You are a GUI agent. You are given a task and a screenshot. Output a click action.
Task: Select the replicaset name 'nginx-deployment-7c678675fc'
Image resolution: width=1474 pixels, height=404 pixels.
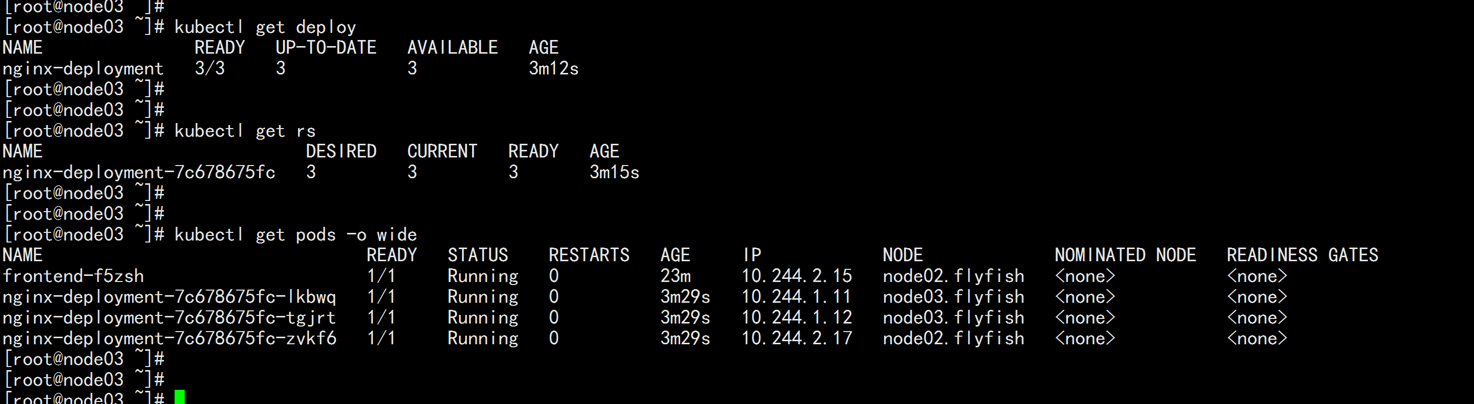pos(139,172)
